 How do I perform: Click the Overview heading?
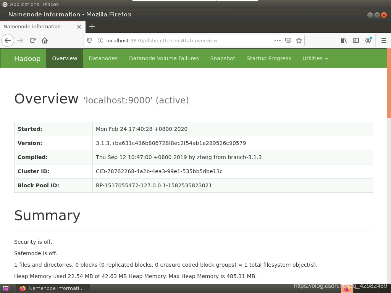coord(46,99)
